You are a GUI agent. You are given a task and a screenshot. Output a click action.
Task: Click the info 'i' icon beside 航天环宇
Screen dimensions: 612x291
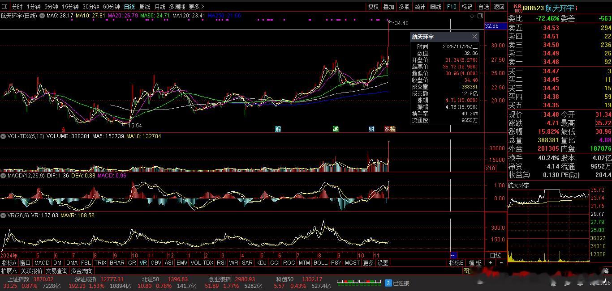click(577, 8)
